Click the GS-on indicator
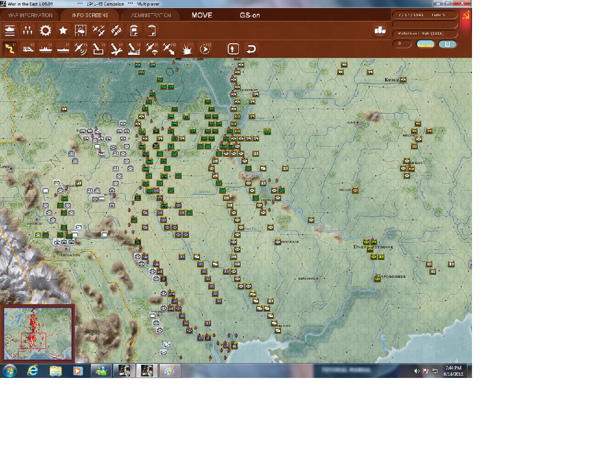 pos(250,15)
